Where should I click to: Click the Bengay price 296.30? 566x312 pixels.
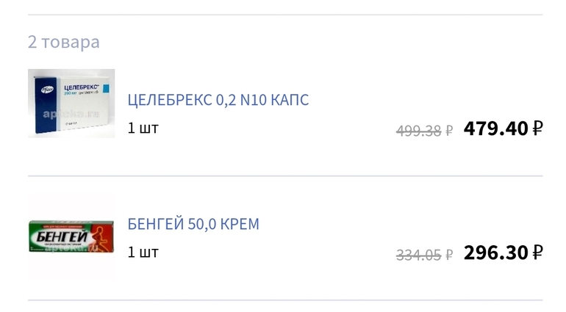click(x=495, y=253)
